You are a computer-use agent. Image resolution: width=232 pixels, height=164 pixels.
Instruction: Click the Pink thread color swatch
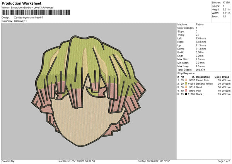click(186, 91)
